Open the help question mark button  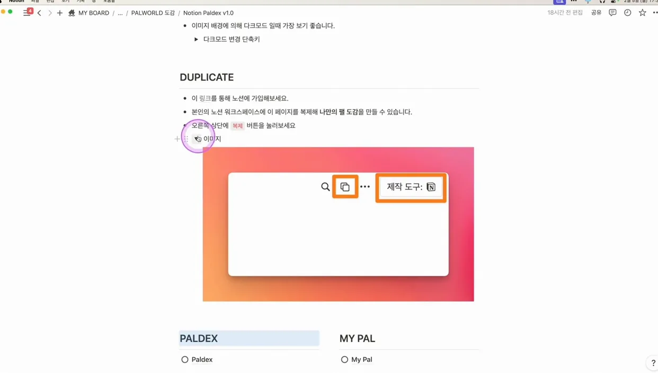(653, 363)
